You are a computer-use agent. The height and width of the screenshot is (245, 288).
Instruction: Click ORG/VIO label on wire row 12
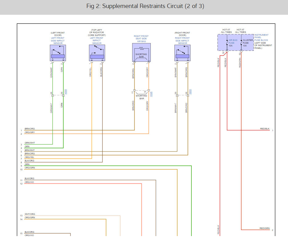point(29,182)
